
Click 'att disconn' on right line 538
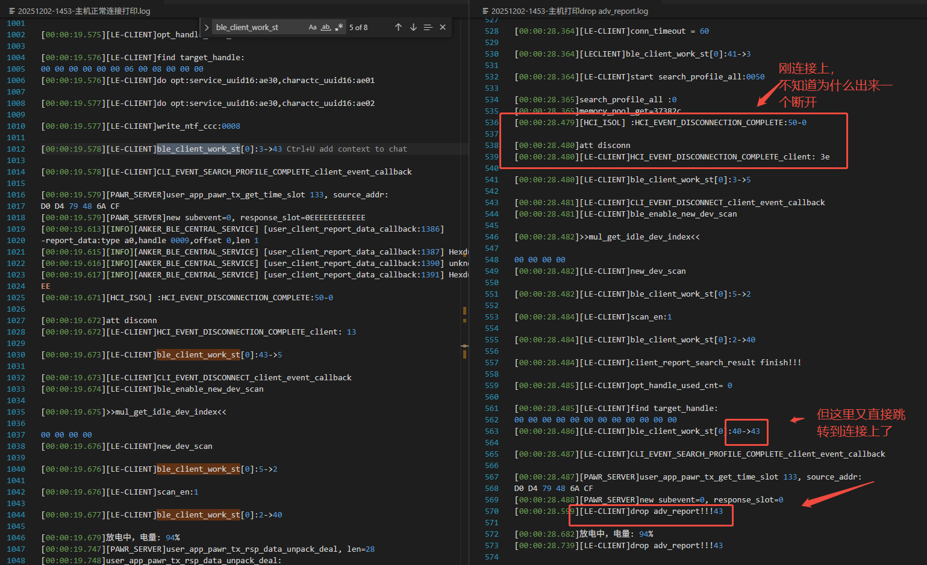click(605, 145)
